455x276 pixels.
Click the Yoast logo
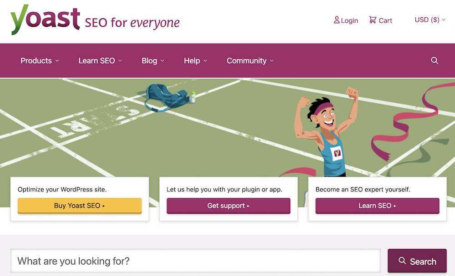tap(45, 19)
